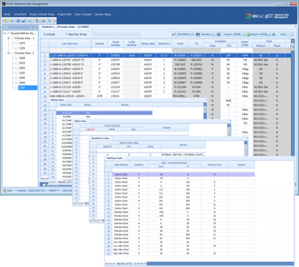Collapse the Process Area - 2 node
This screenshot has height=267, width=299.
tap(9, 52)
